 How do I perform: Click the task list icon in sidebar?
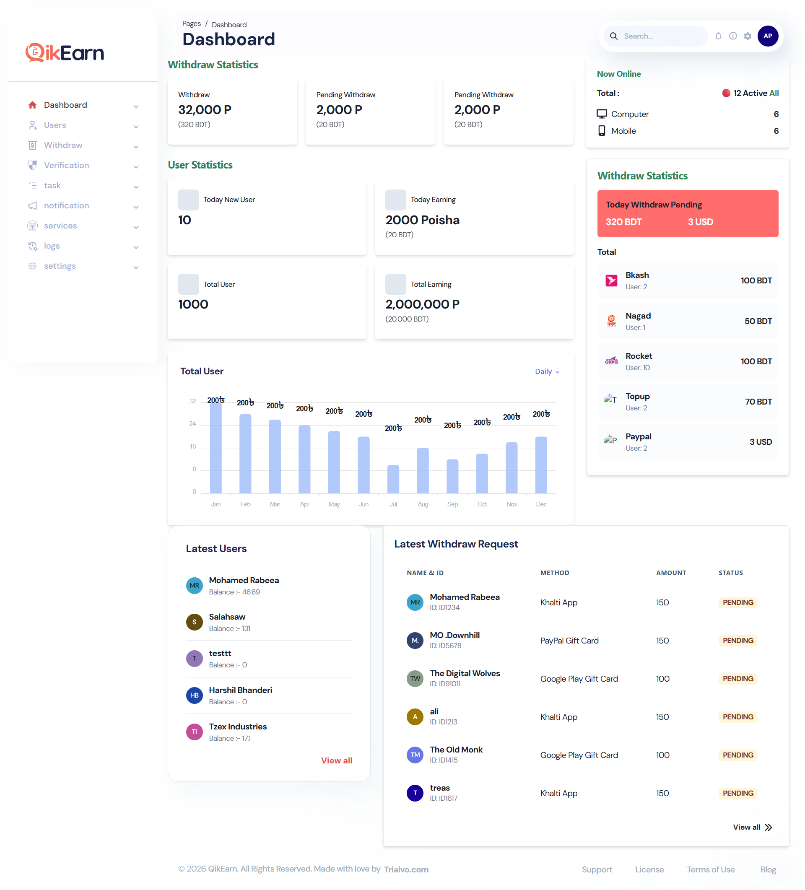[32, 185]
